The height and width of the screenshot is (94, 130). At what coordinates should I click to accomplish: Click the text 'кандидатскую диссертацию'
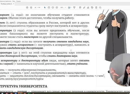tap(25, 48)
